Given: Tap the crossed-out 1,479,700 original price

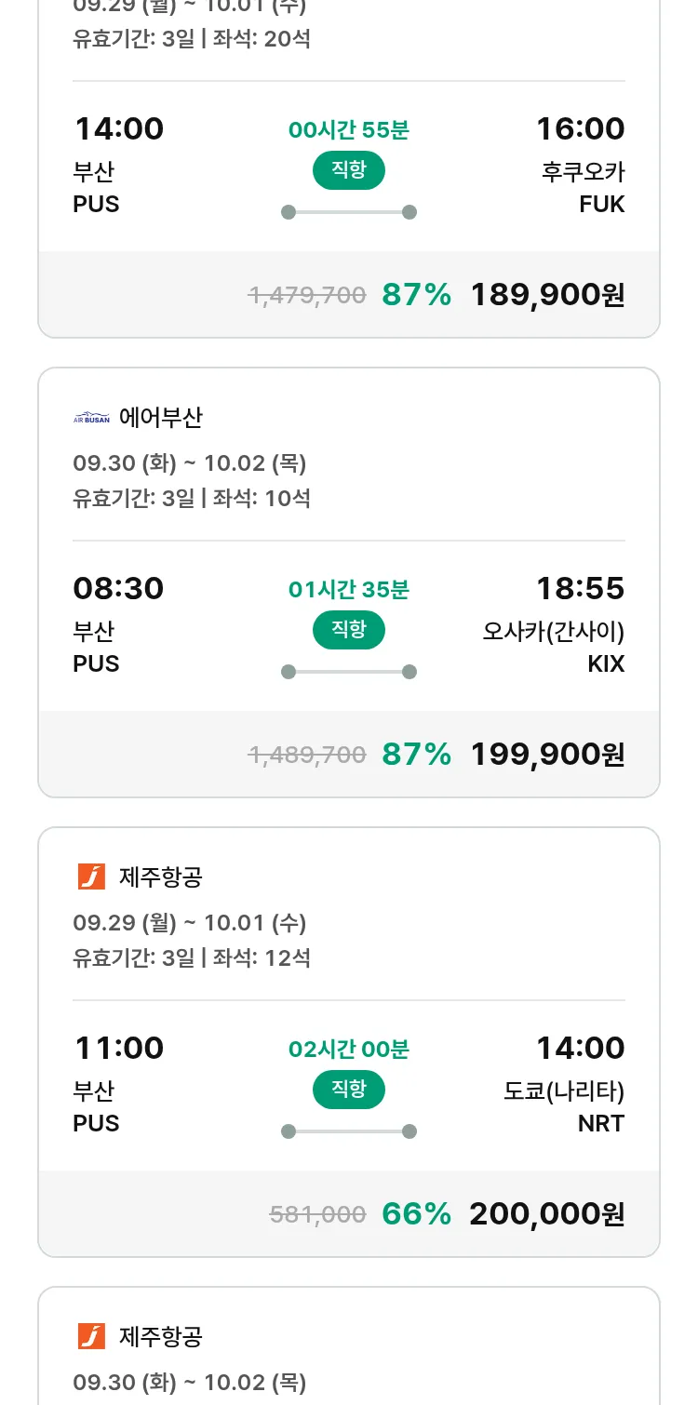Looking at the screenshot, I should pyautogui.click(x=306, y=296).
